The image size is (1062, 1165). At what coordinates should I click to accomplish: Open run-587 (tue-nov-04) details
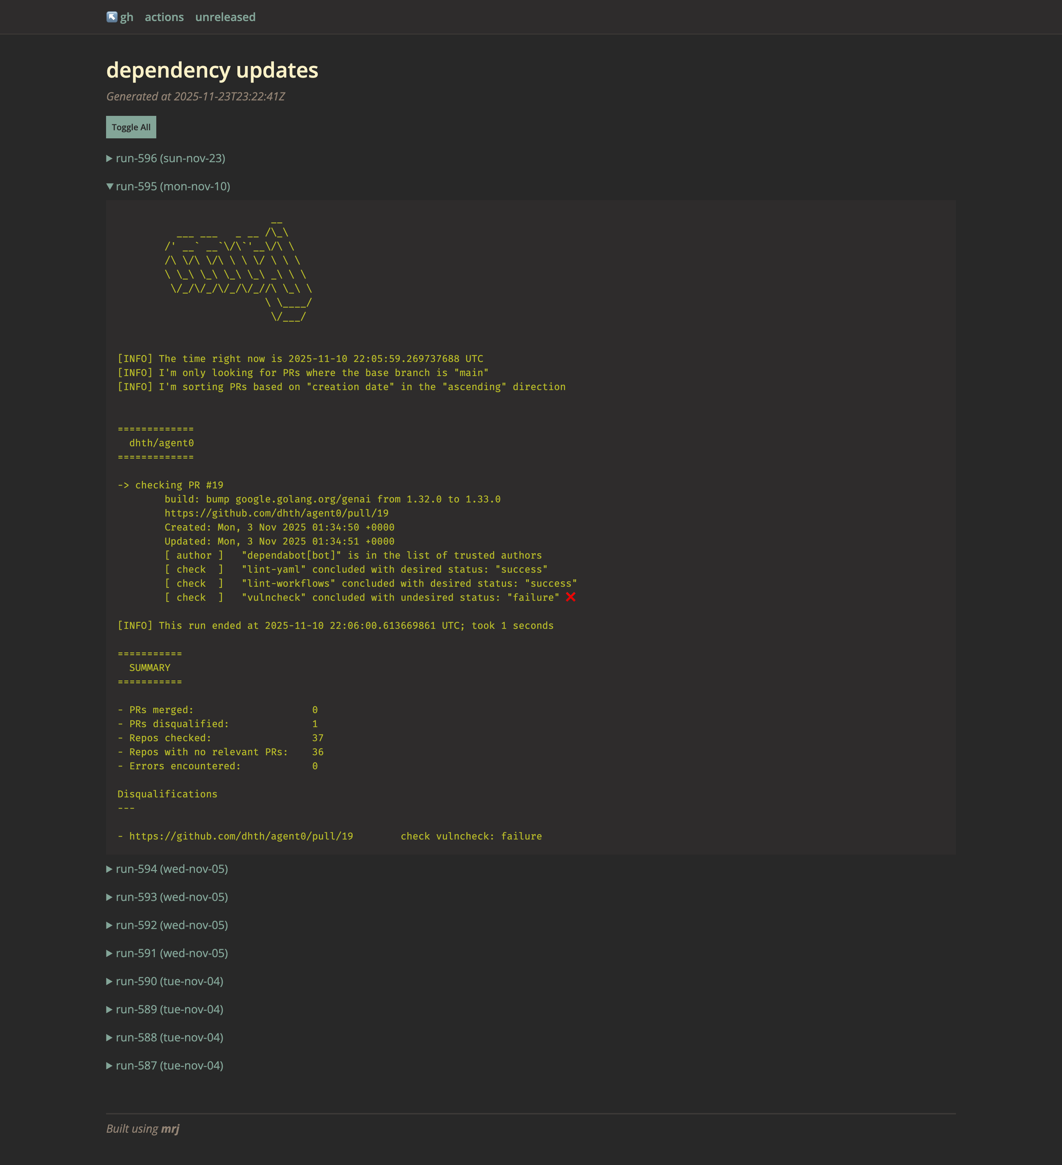(x=169, y=1066)
